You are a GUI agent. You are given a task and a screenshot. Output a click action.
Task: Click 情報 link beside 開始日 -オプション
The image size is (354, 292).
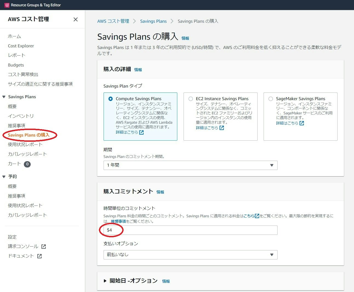pos(166,281)
